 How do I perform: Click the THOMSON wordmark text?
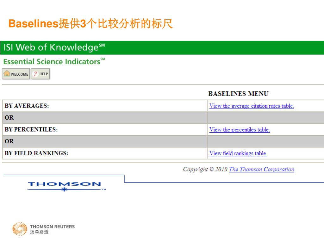click(x=64, y=184)
